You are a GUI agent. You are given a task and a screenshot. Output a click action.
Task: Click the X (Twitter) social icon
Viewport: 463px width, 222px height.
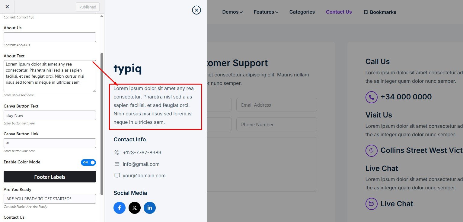tap(135, 208)
